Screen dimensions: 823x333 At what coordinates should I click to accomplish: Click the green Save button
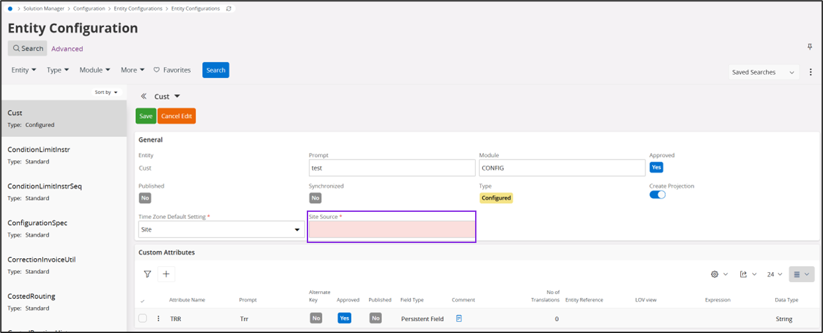point(146,116)
